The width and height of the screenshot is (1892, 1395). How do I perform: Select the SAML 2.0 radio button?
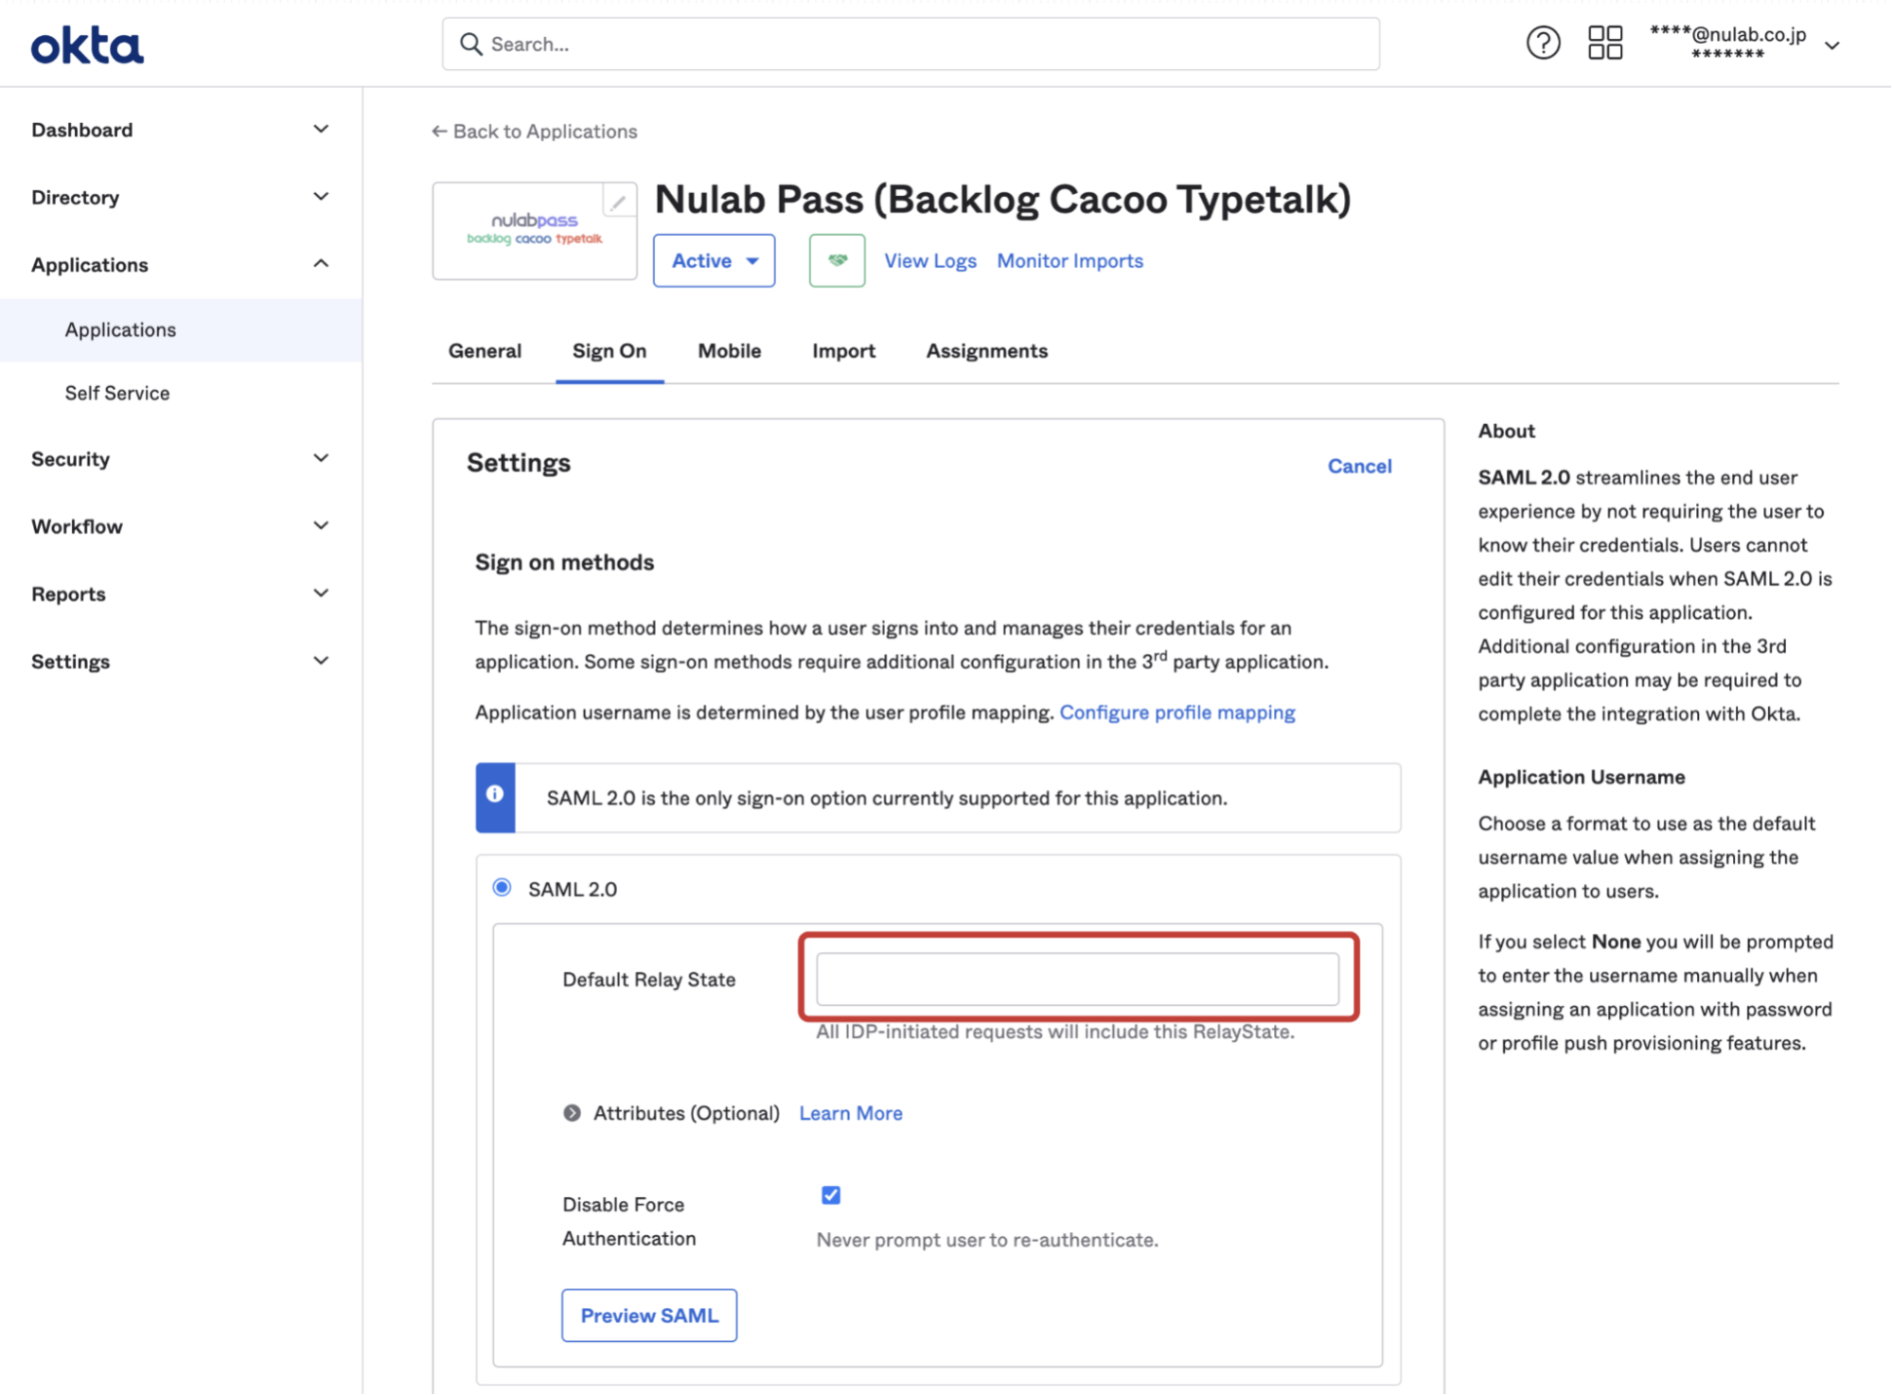click(x=502, y=888)
